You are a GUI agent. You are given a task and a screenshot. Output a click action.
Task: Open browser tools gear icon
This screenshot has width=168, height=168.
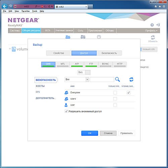tap(164, 6)
